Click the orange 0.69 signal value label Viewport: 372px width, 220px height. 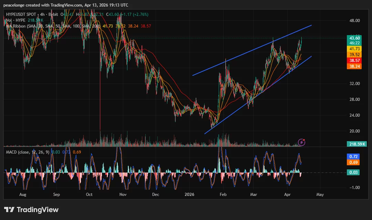point(353,162)
